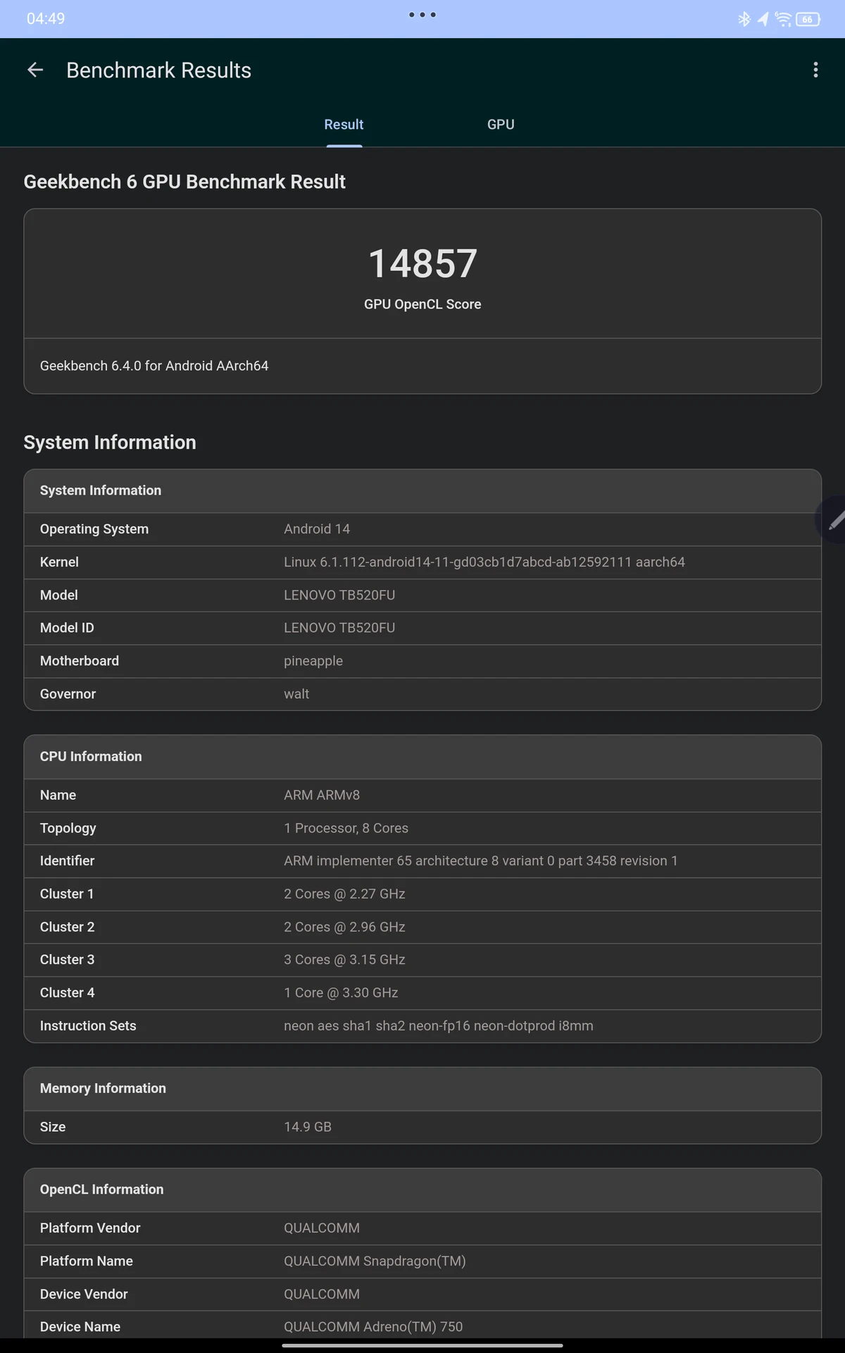Tap the Linux 6.1.112 kernel string

pos(484,562)
